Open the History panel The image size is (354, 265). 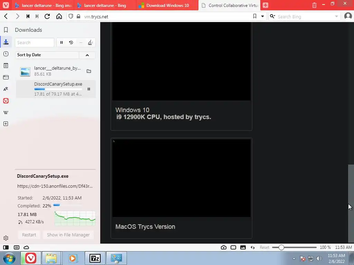[6, 54]
